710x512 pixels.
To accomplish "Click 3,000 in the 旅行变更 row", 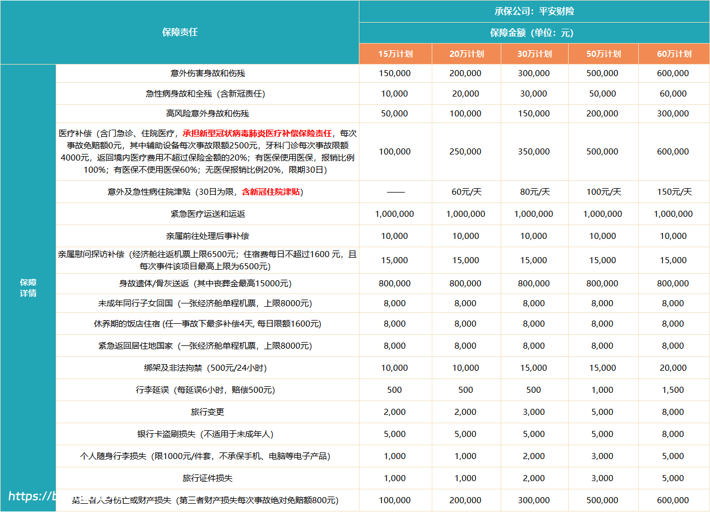I will click(x=534, y=412).
